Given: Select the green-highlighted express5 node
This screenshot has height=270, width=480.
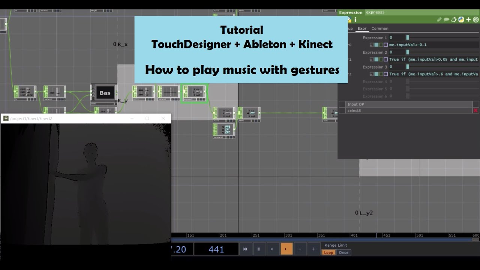Looking at the screenshot, I should [194, 93].
